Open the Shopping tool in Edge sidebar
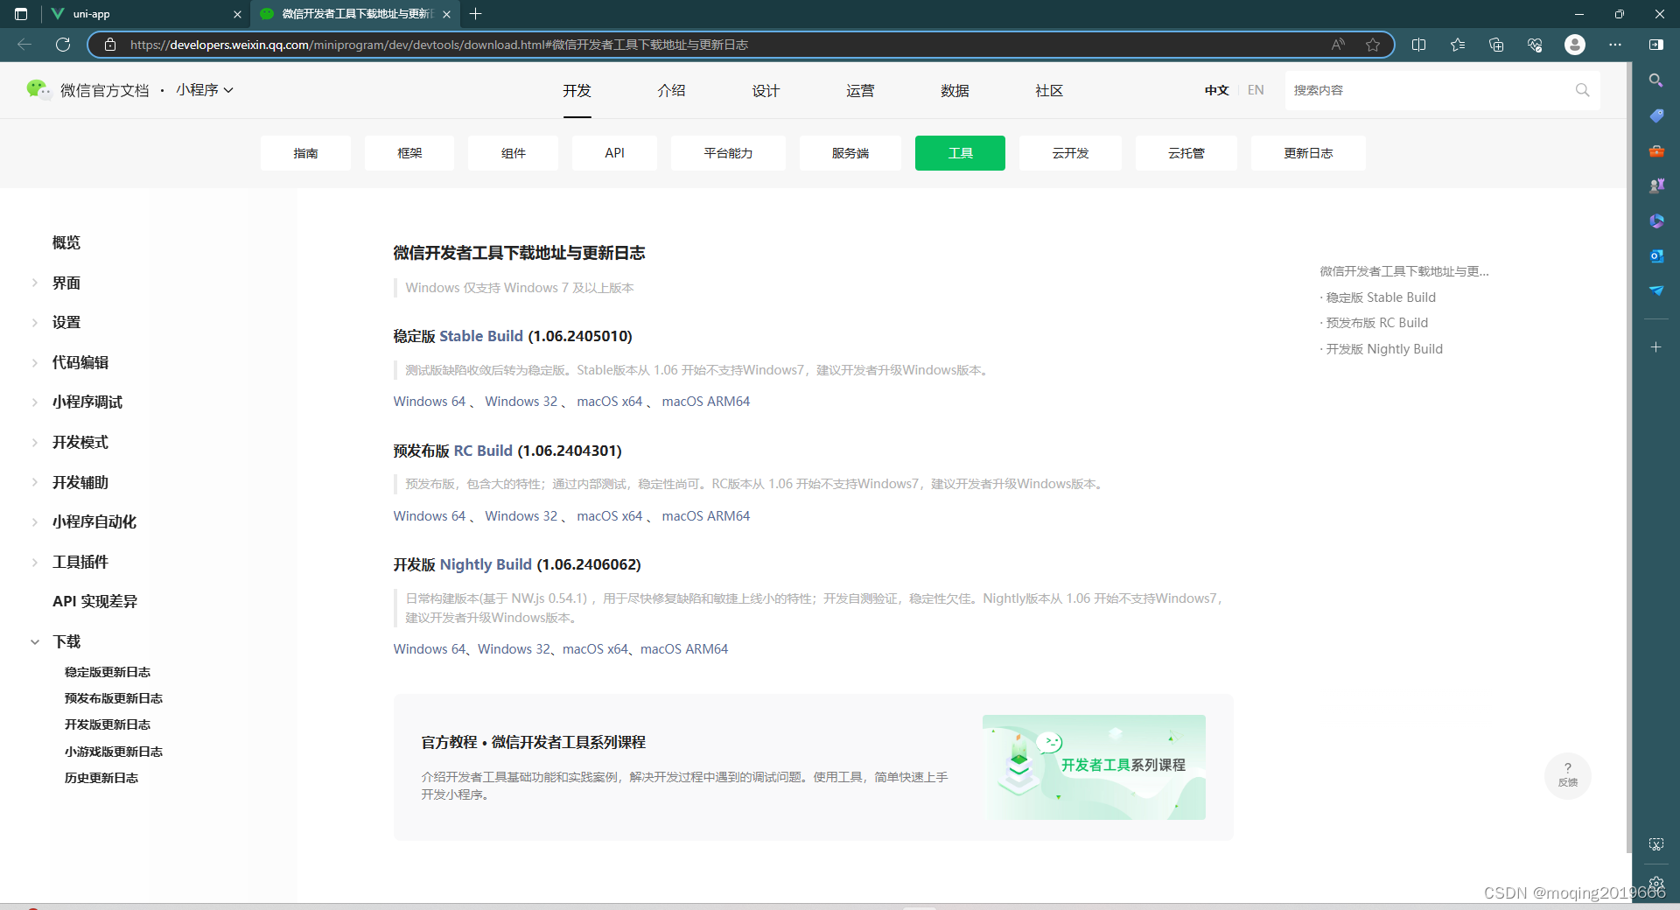1680x910 pixels. tap(1656, 115)
